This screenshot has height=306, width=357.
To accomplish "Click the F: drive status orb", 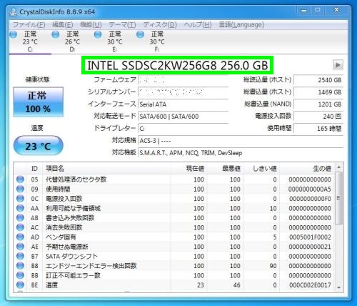I will pyautogui.click(x=140, y=34).
